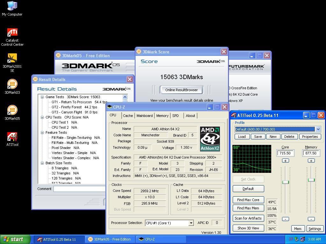Switch to the Mainboard tab in CPU-Z
This screenshot has height=244, width=326.
[145, 116]
